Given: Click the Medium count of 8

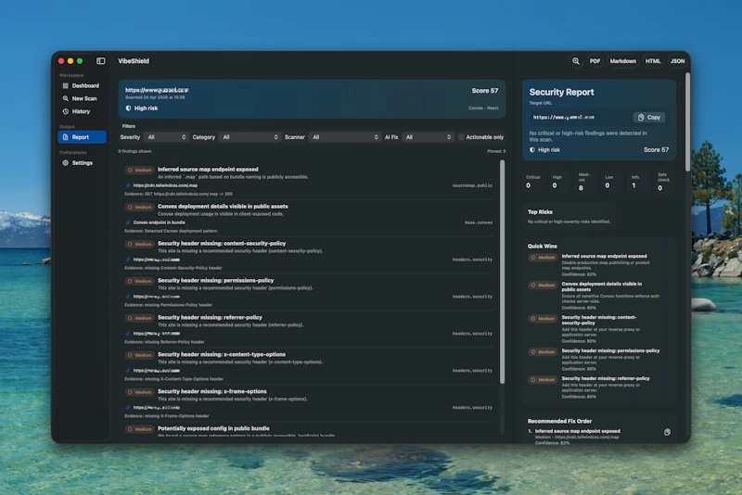Looking at the screenshot, I should pyautogui.click(x=581, y=188).
